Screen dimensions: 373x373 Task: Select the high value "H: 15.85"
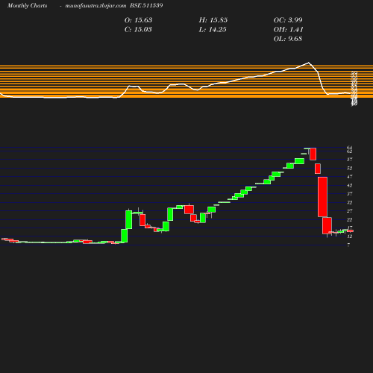click(213, 20)
